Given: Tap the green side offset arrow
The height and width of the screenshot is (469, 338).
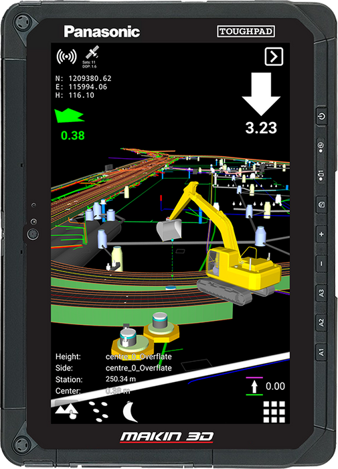Looking at the screenshot, I should (69, 116).
